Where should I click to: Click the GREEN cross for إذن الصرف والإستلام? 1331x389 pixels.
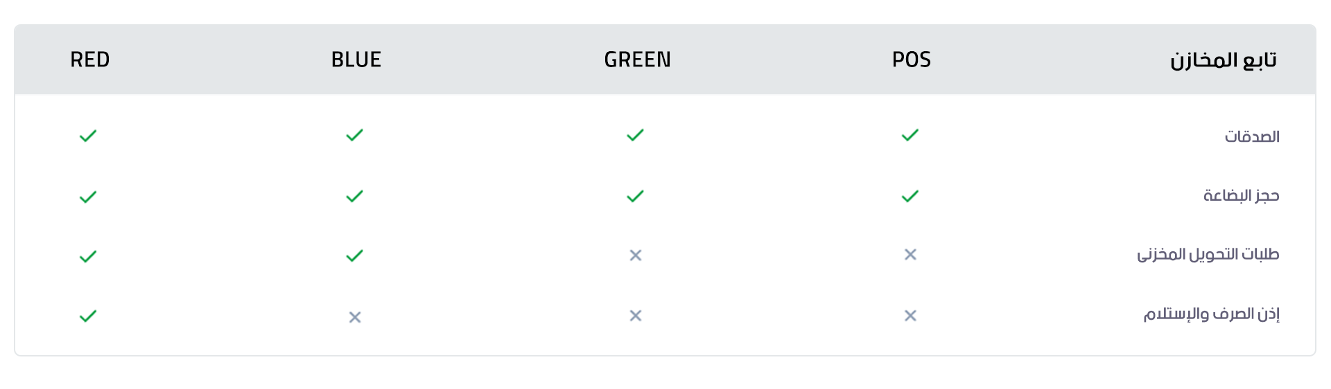tap(635, 316)
